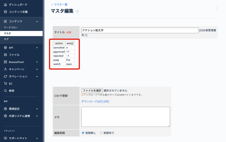Screen dimensions: 226x142
Task: Expand the KurocoFront menu chevron
Action: (x=37, y=62)
